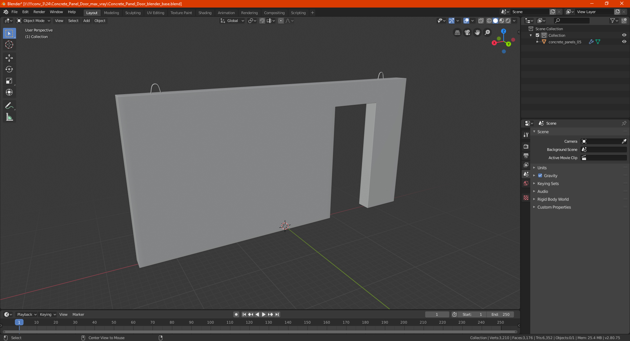Open the Texture properties tab
Viewport: 630px width, 341px height.
click(x=526, y=198)
